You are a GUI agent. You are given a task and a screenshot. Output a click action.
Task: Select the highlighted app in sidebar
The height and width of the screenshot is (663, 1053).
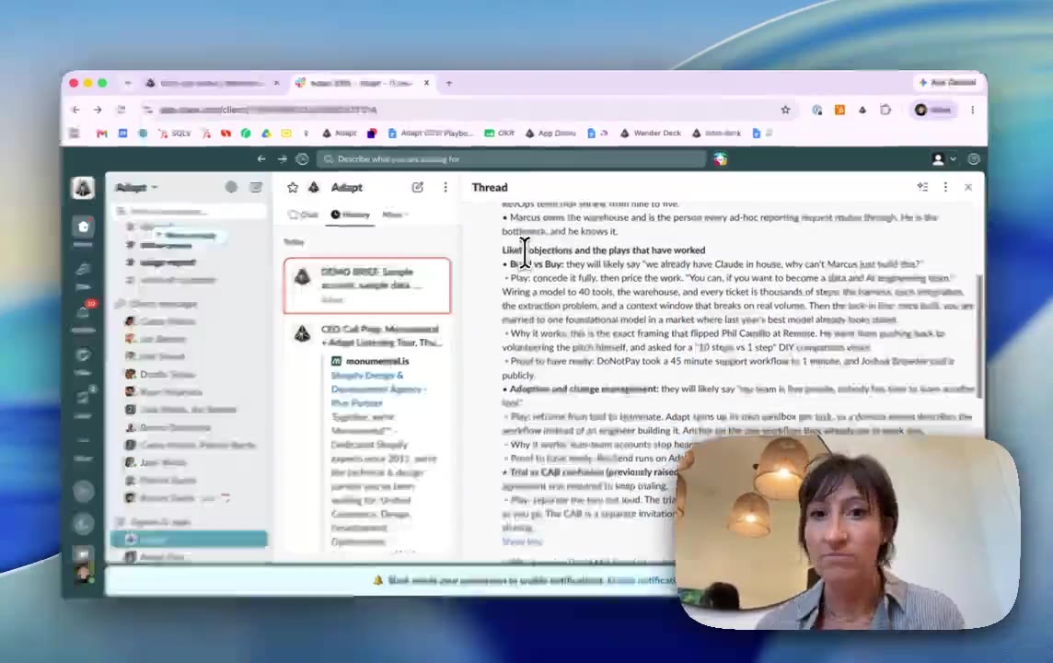pos(189,539)
